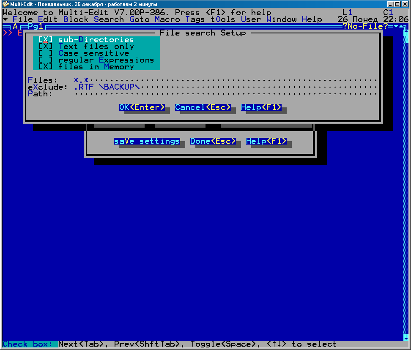The width and height of the screenshot is (411, 350).
Task: Open the Window menu
Action: (282, 19)
